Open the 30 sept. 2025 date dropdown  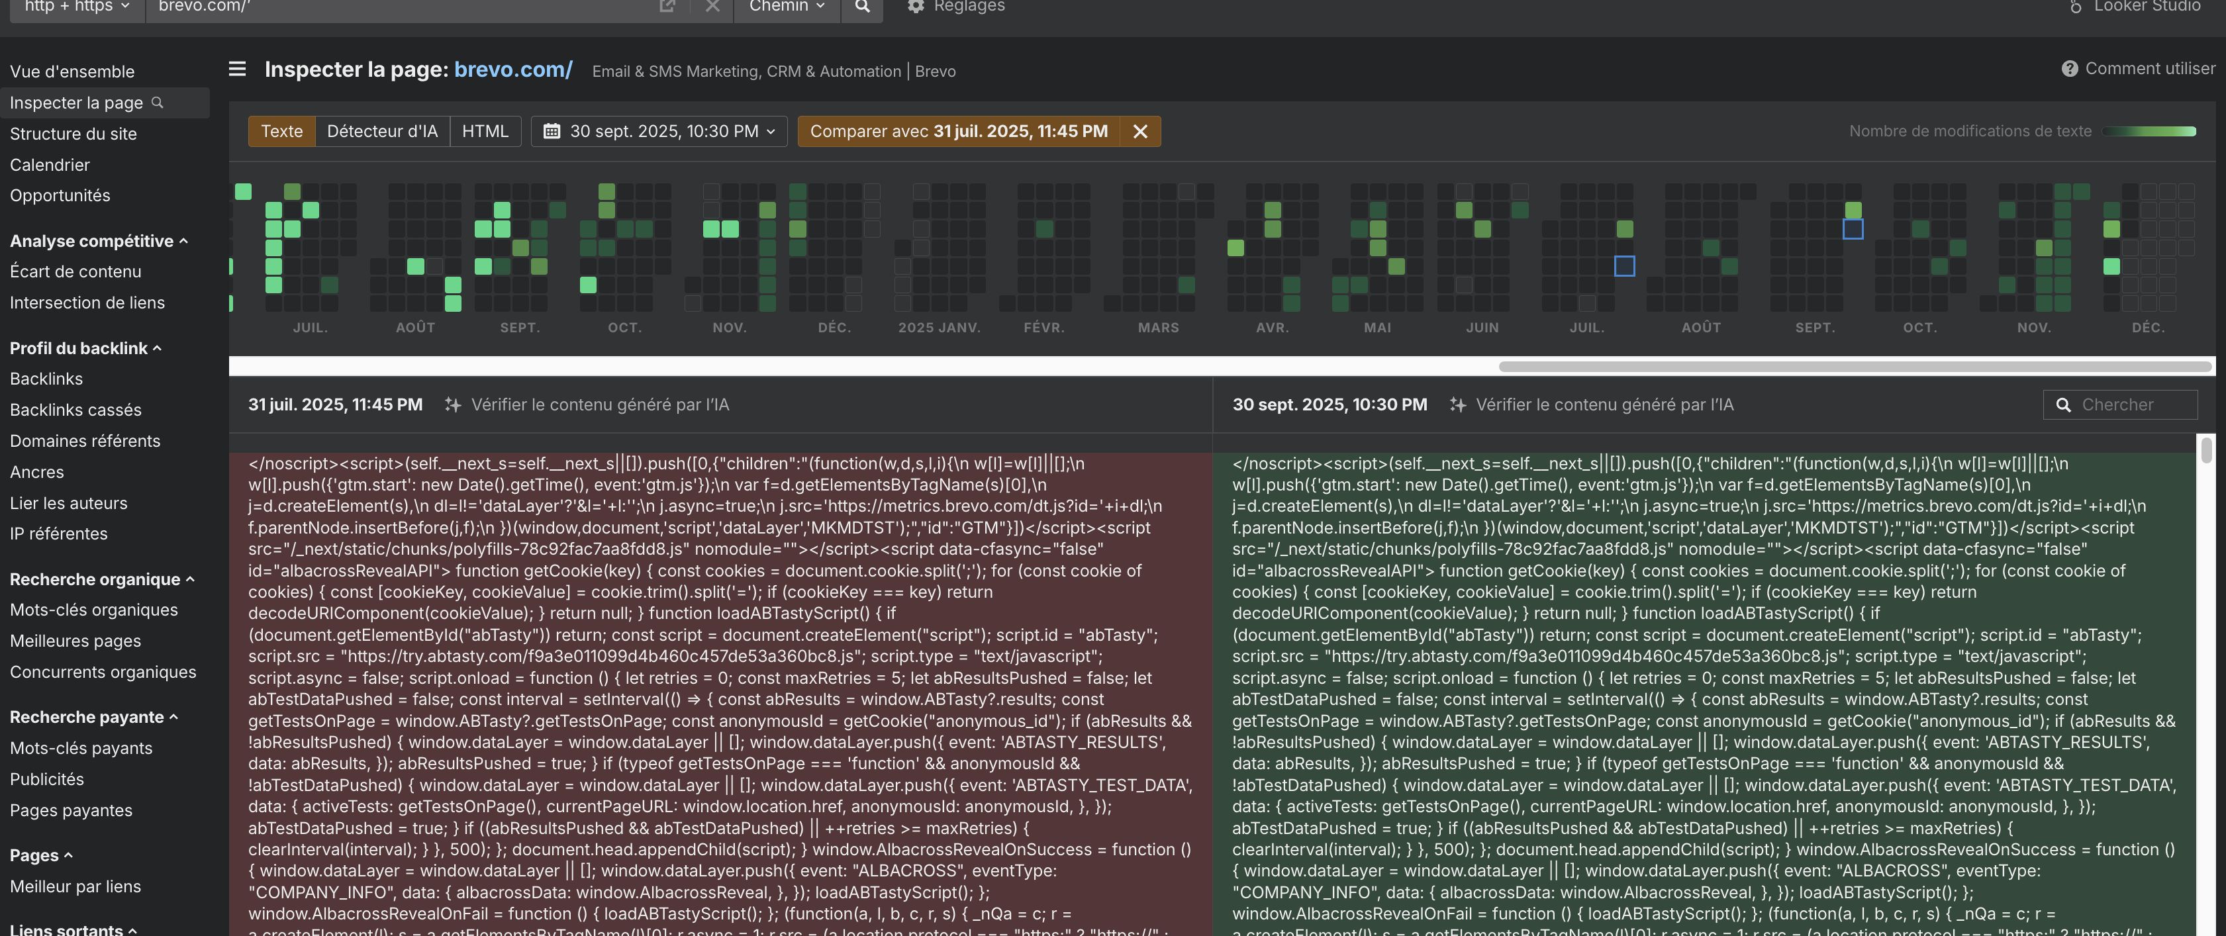(x=659, y=131)
